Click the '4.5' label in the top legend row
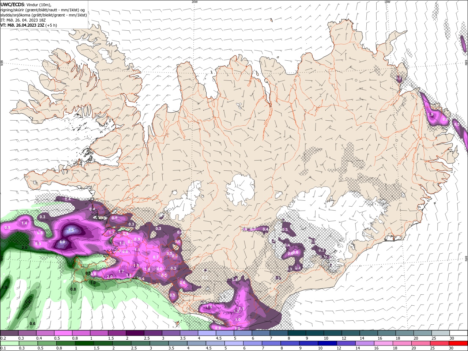This screenshot has height=351, width=468. pyautogui.click(x=219, y=338)
